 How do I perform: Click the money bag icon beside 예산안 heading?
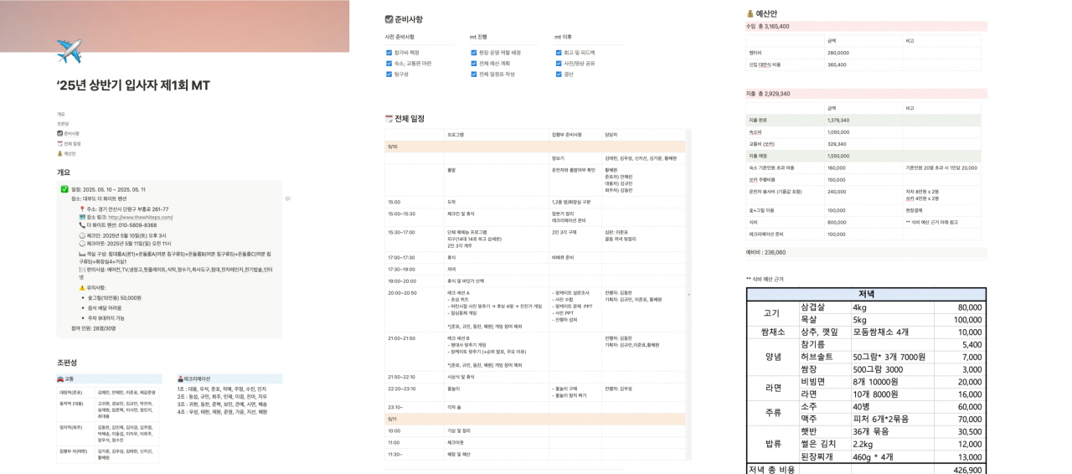750,13
